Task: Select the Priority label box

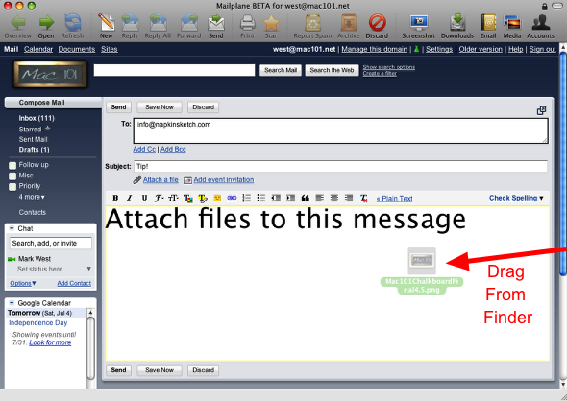Action: click(x=12, y=187)
